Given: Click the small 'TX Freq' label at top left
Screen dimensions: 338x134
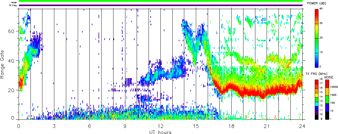Looking at the screenshot, I should pos(13,5).
